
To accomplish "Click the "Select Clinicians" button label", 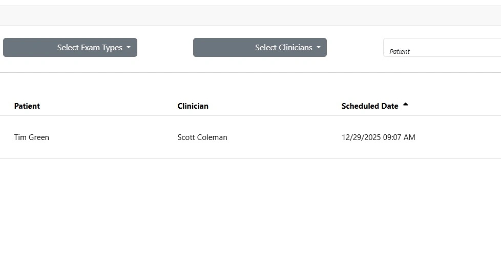I will (283, 48).
